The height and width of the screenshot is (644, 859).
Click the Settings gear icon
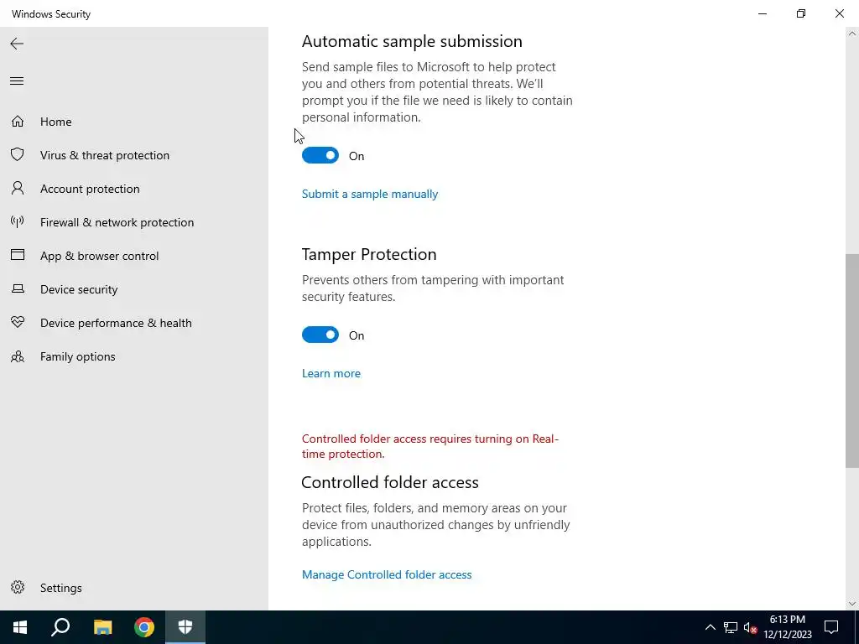pos(18,587)
